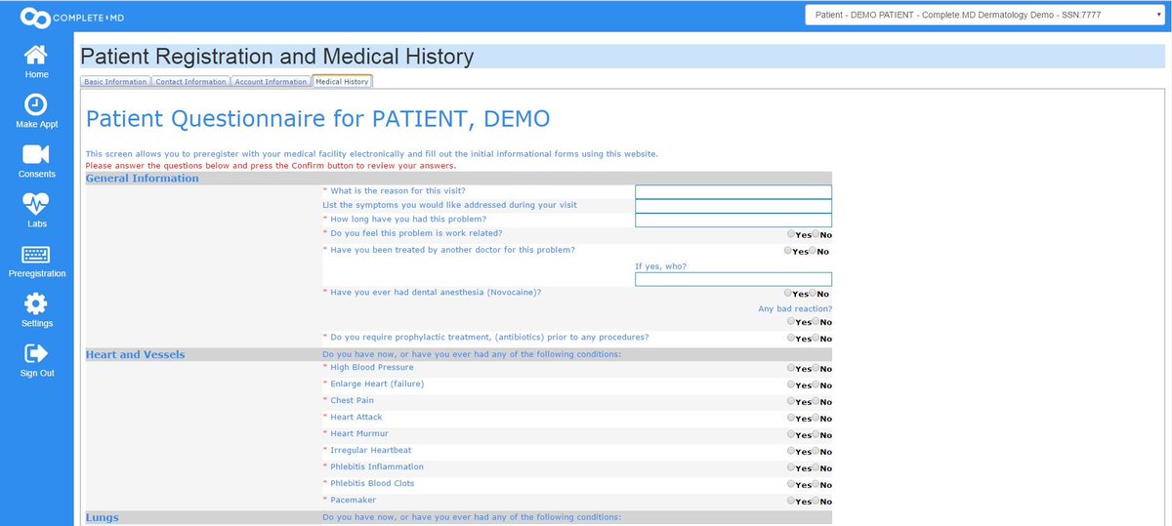Select No for problem is work related

(816, 234)
